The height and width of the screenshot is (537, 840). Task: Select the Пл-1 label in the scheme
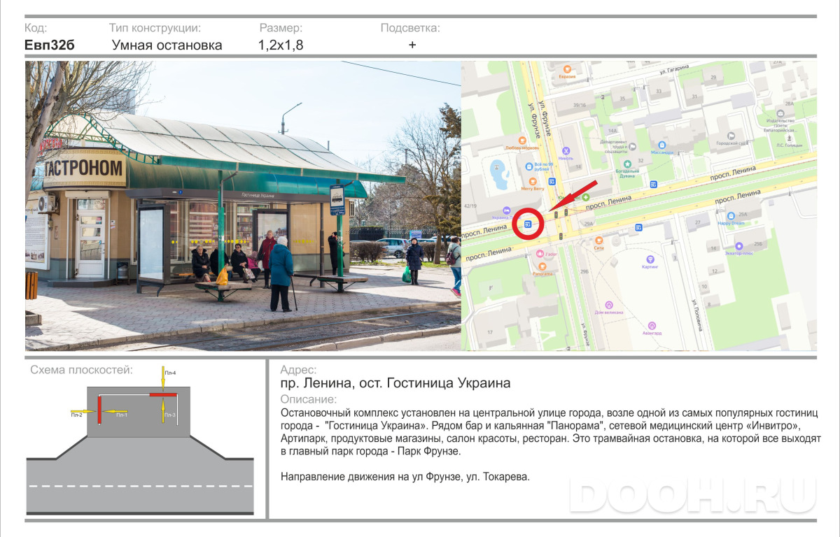pos(122,415)
